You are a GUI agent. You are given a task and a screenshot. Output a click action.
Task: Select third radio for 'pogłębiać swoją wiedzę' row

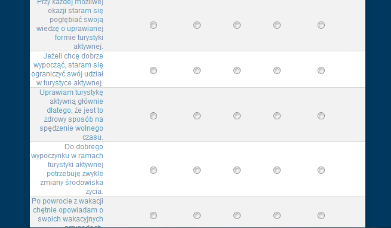[237, 25]
